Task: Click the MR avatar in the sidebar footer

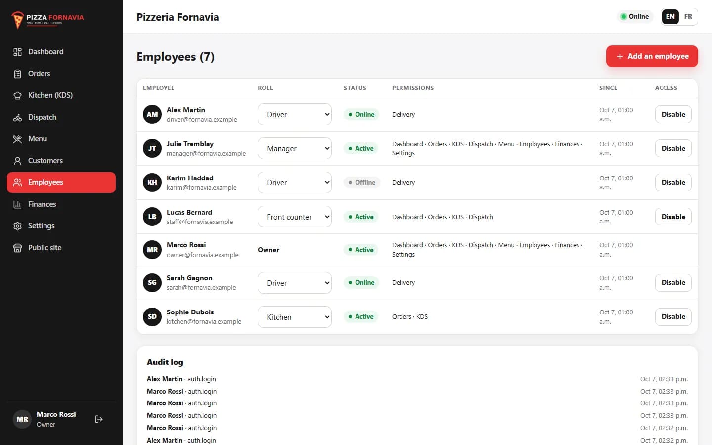Action: coord(22,419)
